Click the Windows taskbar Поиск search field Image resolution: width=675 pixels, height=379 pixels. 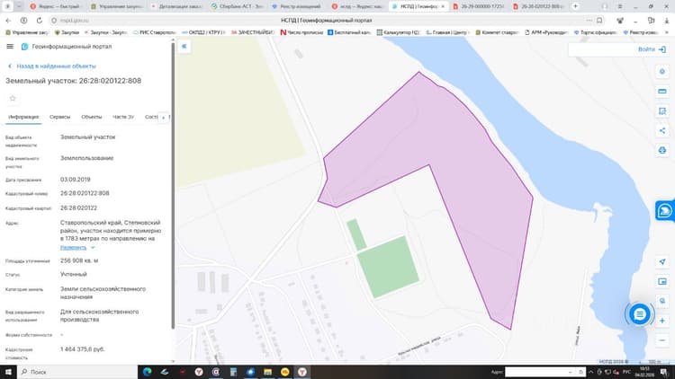click(77, 372)
